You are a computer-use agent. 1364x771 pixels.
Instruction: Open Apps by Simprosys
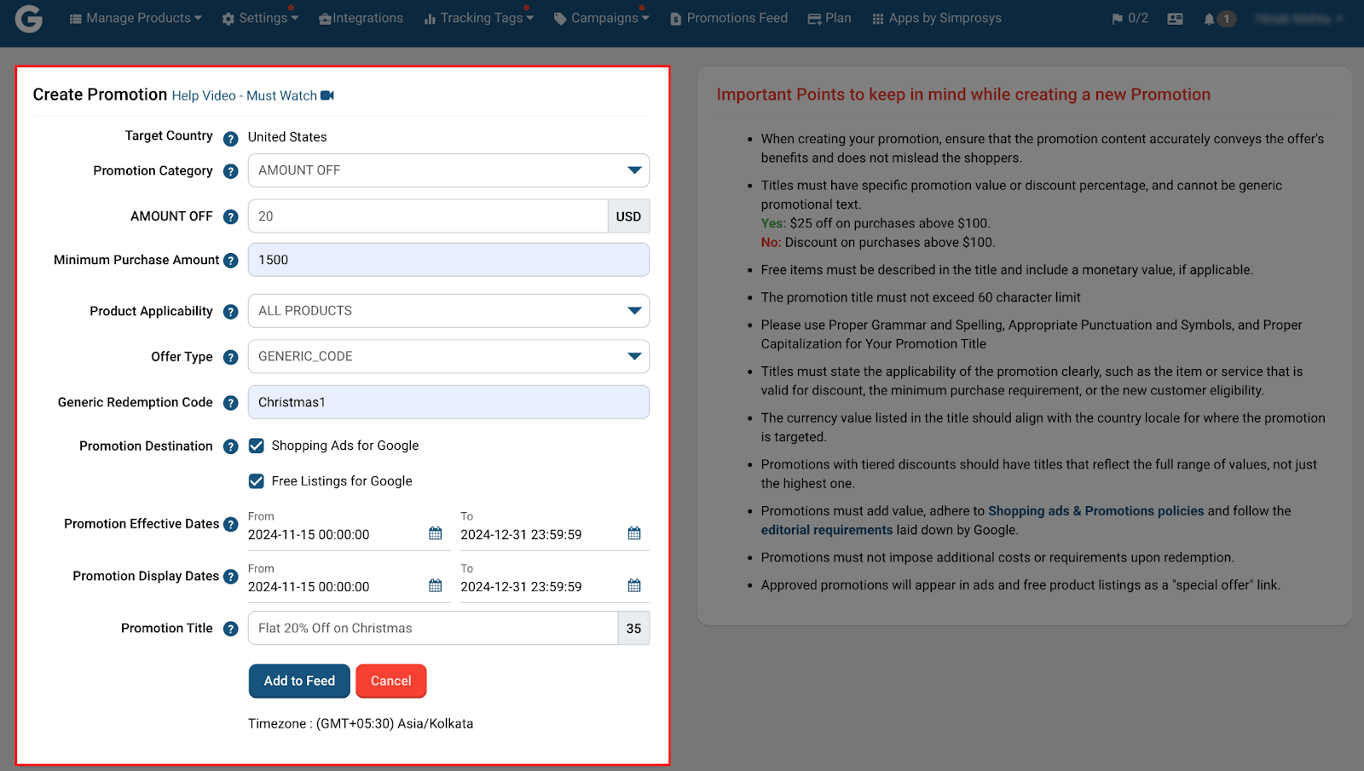tap(937, 18)
